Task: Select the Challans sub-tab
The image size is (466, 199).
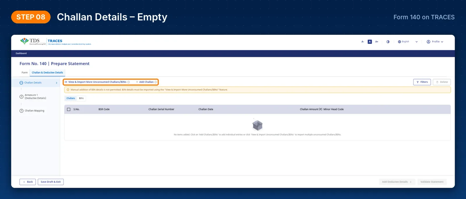Action: click(x=71, y=98)
